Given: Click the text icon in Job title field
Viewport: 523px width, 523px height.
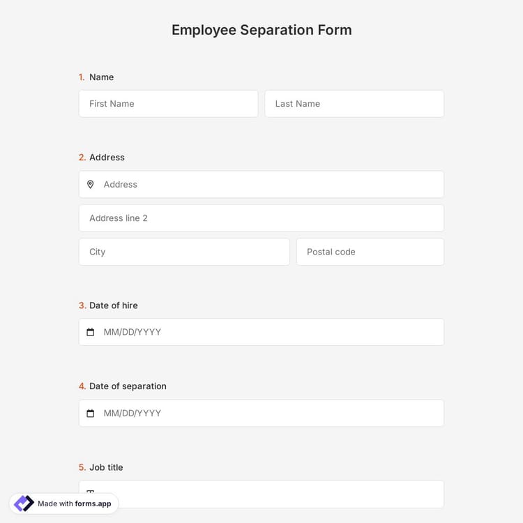Looking at the screenshot, I should 91,493.
